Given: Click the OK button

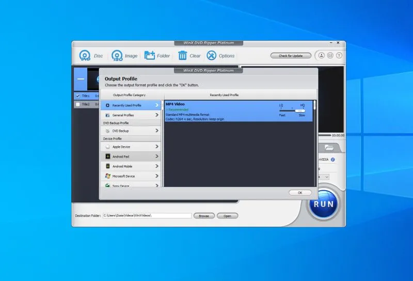Looking at the screenshot, I should point(300,193).
